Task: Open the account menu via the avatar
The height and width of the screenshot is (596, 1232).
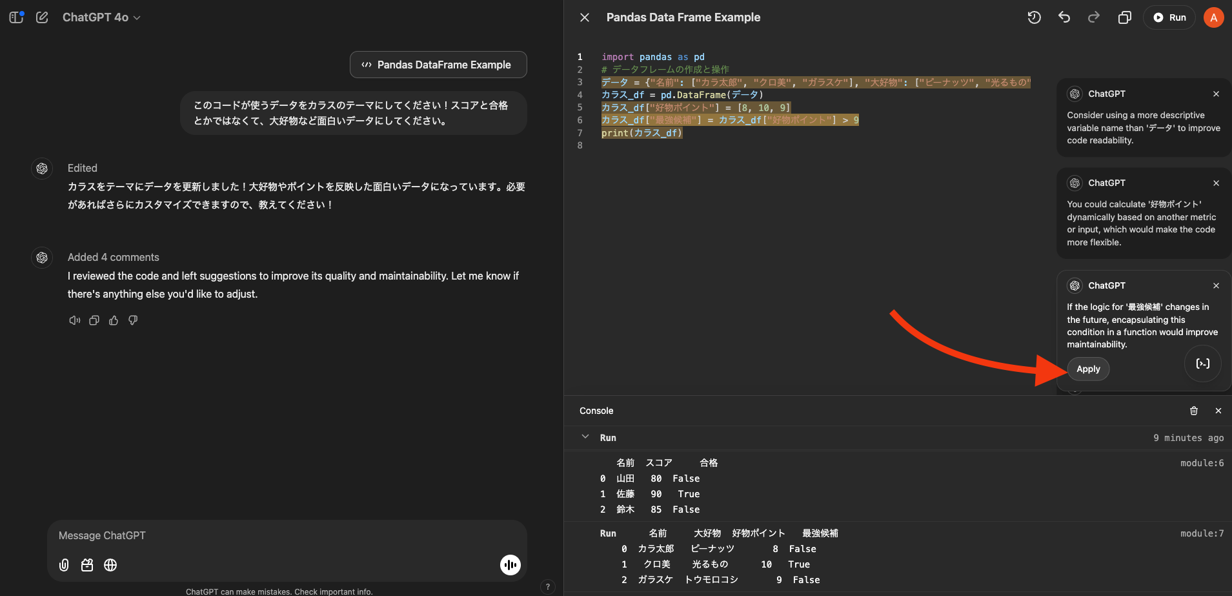Action: (1213, 17)
